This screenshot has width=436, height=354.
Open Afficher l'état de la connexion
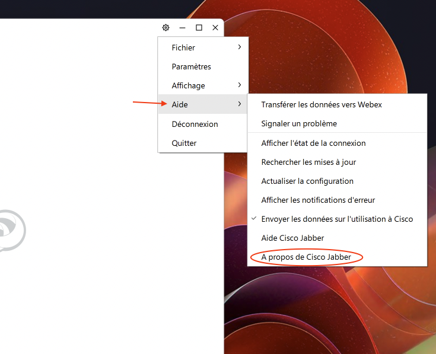(313, 143)
